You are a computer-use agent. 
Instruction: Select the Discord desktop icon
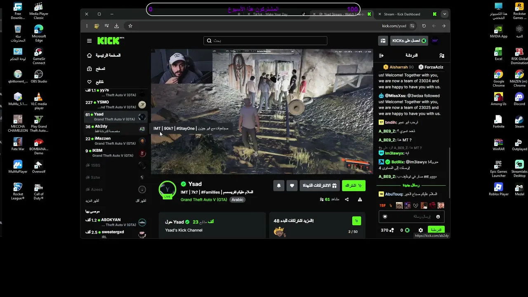click(x=519, y=99)
